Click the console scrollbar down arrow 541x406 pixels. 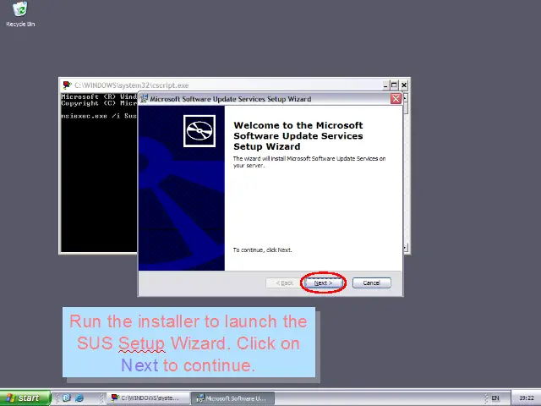tap(406, 248)
